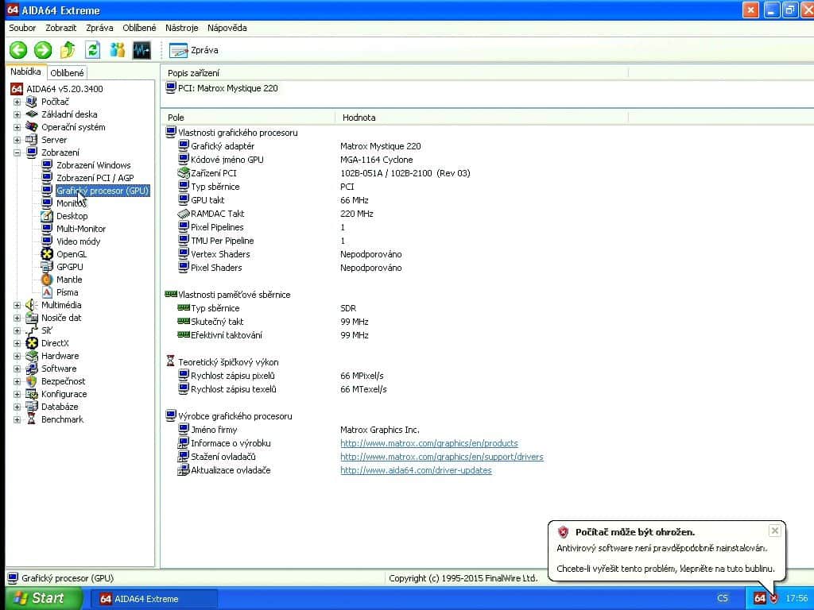Click the Hodnota column header
Screen dimensions: 814x610
(482, 118)
